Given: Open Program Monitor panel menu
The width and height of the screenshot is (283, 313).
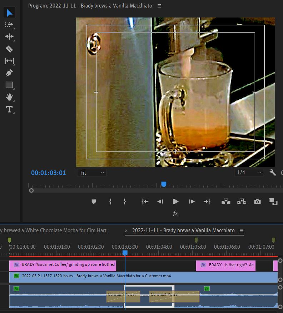Looking at the screenshot, I should (x=159, y=6).
